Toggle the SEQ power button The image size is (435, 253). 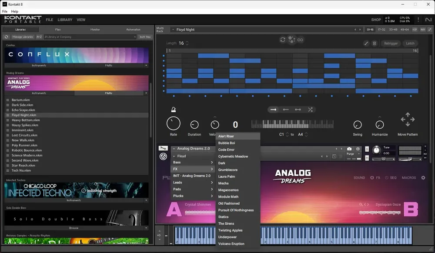[x=386, y=178]
